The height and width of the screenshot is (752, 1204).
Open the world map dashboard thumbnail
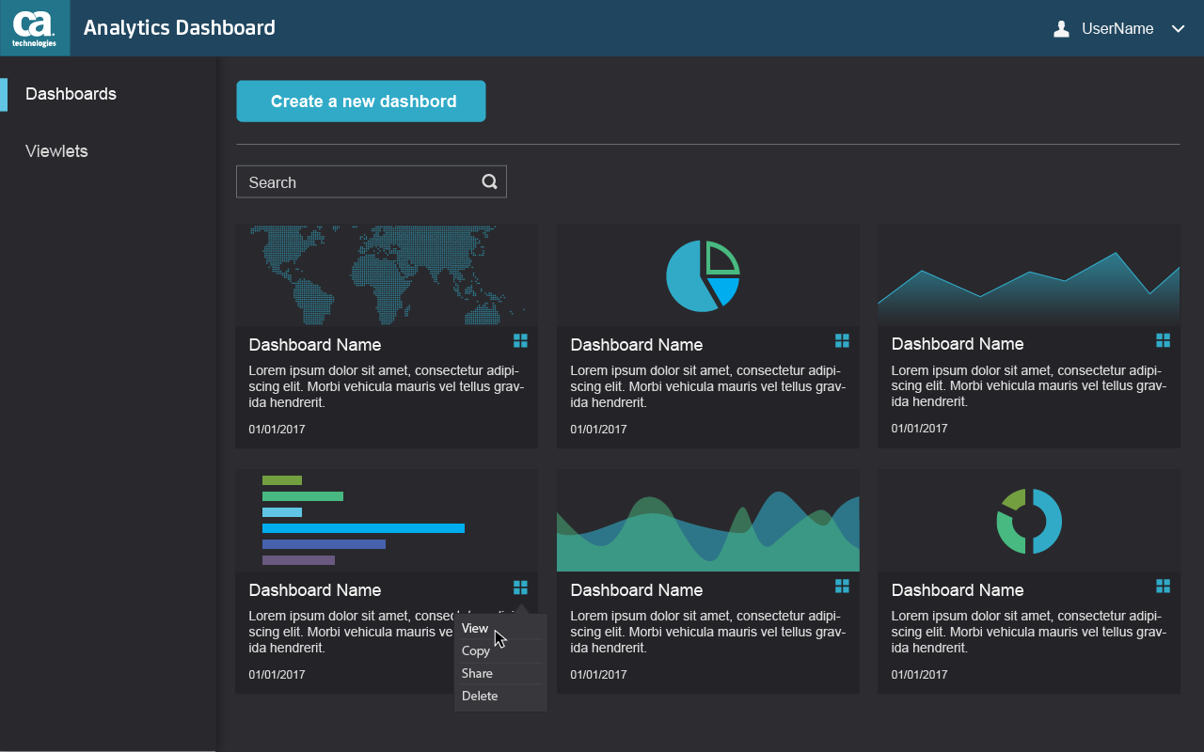pyautogui.click(x=387, y=275)
